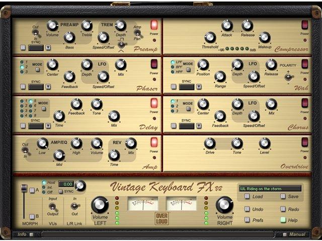The width and height of the screenshot is (322, 241).
Task: Click the Volume LEFT master knob
Action: pyautogui.click(x=100, y=205)
